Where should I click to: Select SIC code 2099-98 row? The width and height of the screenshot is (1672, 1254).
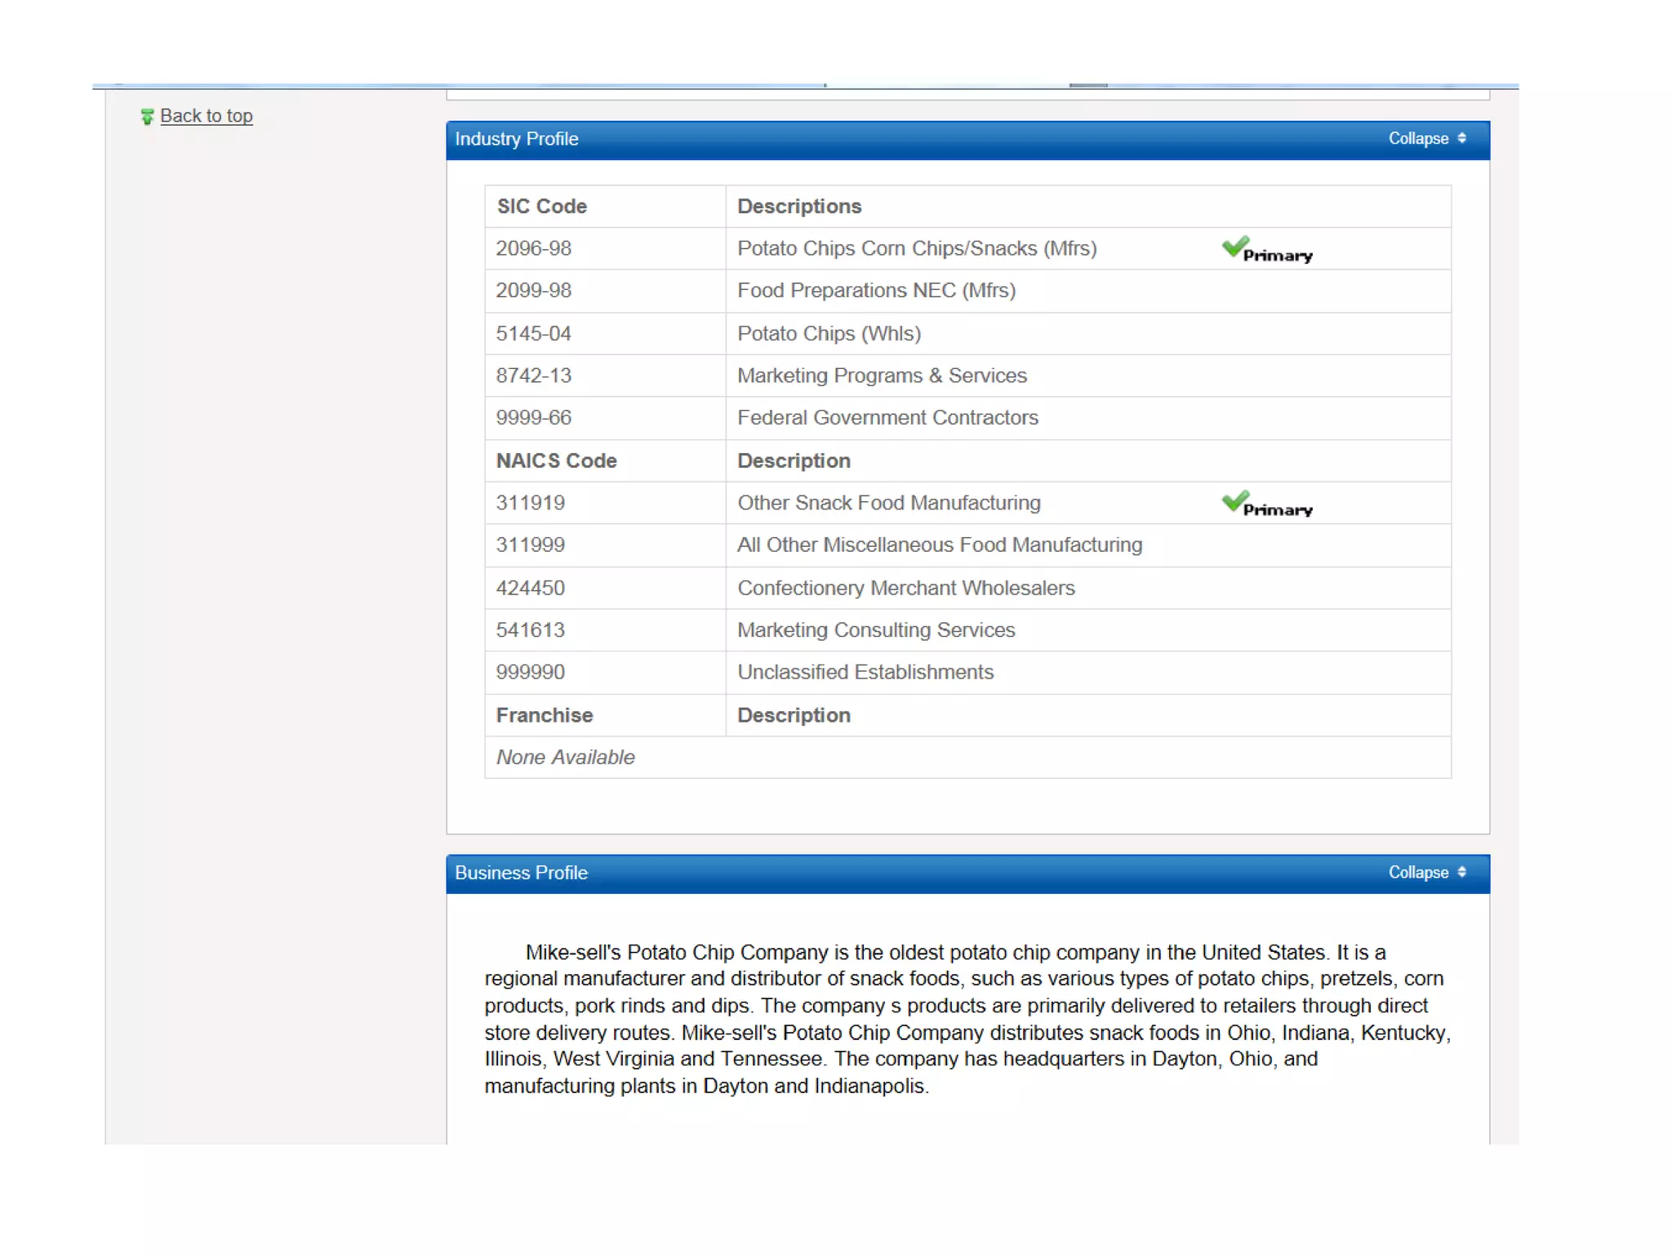pos(533,291)
